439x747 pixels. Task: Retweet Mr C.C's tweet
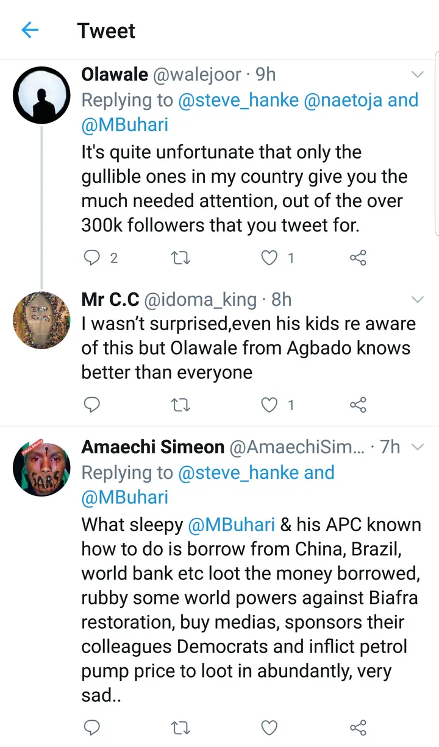click(x=180, y=405)
